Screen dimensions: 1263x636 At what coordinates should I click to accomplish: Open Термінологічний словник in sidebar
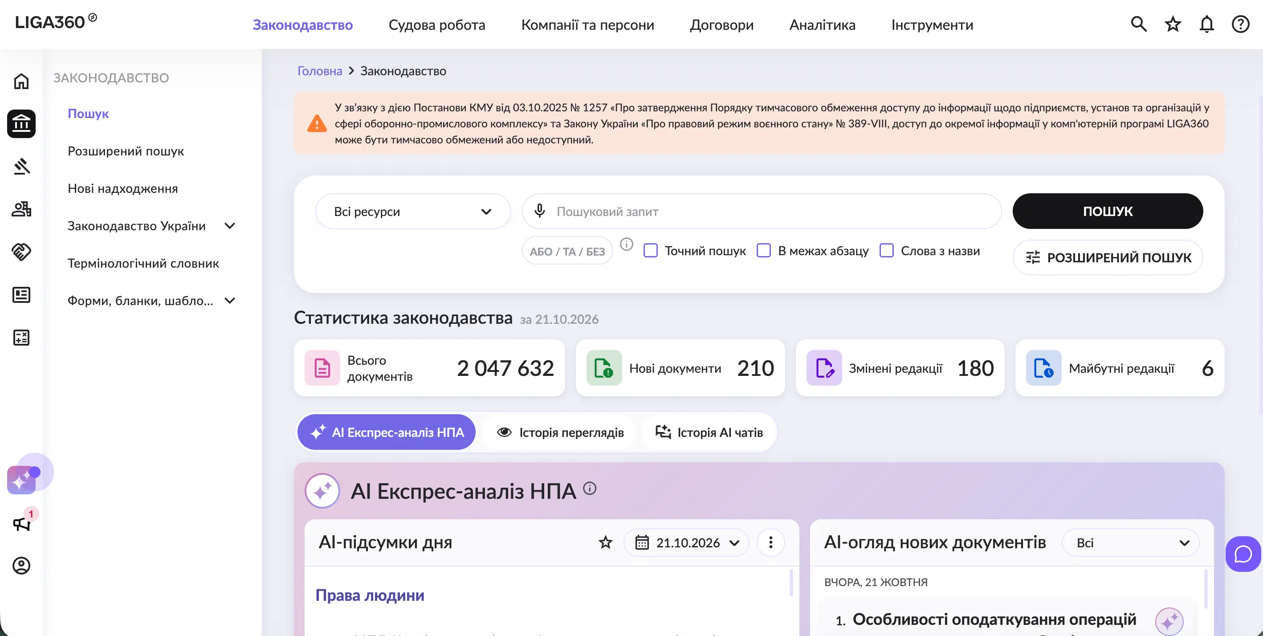[x=143, y=263]
